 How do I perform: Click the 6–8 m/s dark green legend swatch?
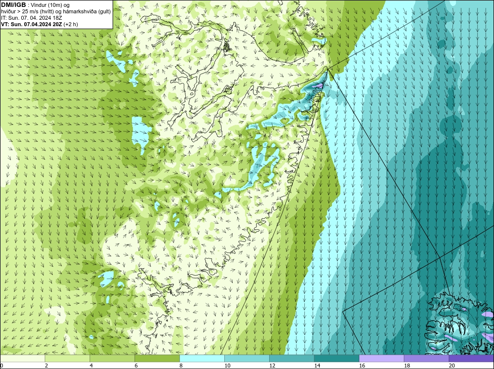tap(157, 358)
